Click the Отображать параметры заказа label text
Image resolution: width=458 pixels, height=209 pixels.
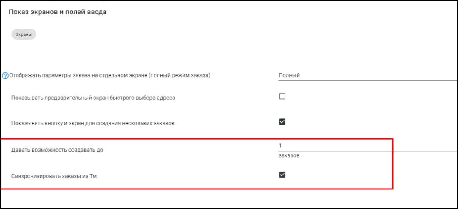78,75
